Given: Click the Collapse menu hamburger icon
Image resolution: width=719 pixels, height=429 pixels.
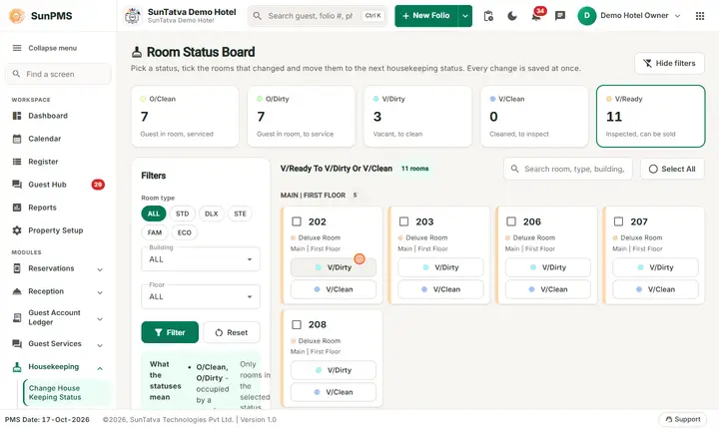Looking at the screenshot, I should [x=17, y=48].
